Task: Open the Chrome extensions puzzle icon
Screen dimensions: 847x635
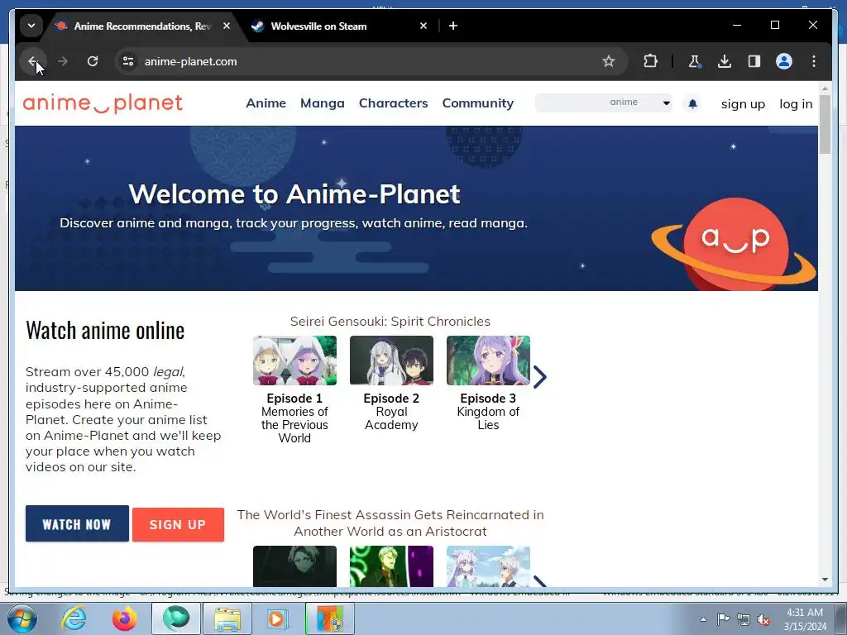Action: (x=650, y=61)
